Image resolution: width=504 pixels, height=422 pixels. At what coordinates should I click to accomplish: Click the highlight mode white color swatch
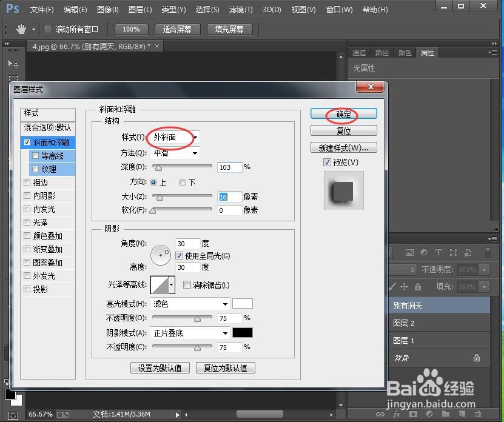pos(243,304)
